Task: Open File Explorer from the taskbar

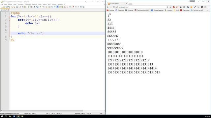Action: click(10, 116)
